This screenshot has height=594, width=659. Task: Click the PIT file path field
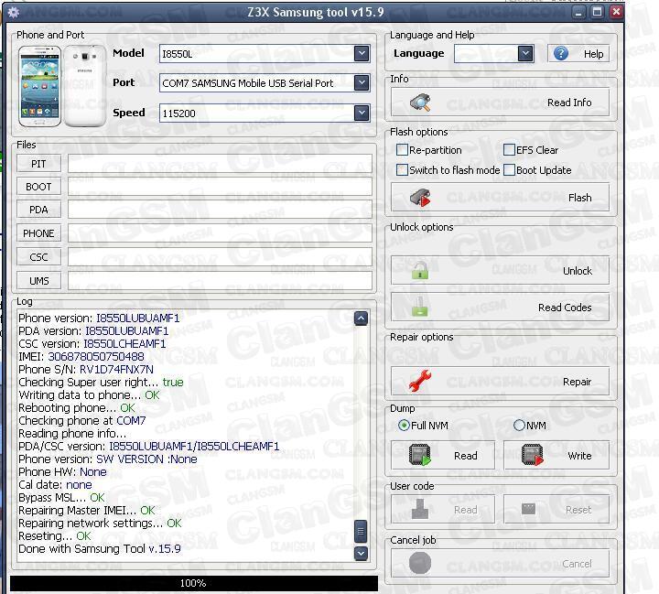(220, 163)
